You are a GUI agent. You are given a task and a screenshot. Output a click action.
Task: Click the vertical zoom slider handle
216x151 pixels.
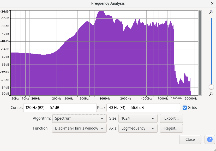(x=211, y=87)
